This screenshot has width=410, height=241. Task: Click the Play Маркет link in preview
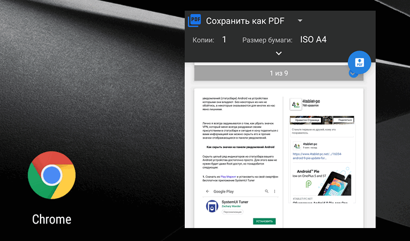click(x=228, y=177)
